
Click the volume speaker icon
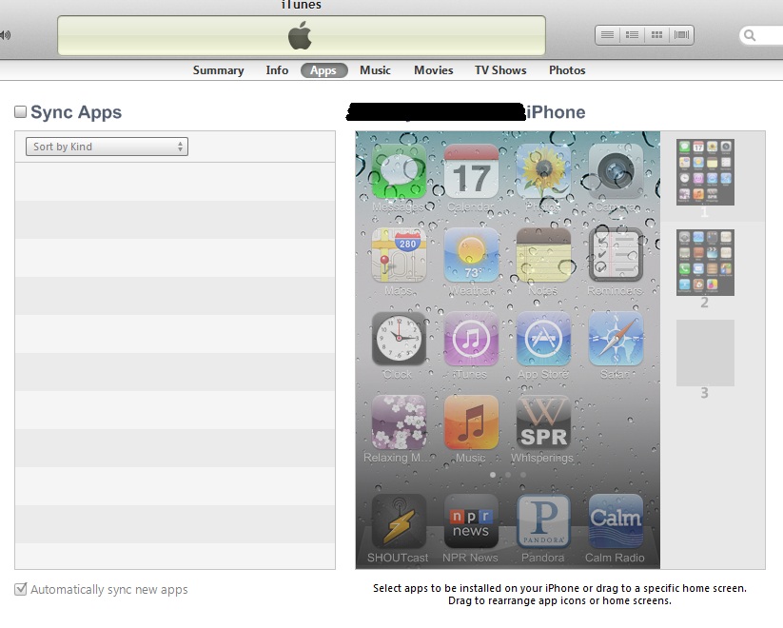click(x=6, y=35)
